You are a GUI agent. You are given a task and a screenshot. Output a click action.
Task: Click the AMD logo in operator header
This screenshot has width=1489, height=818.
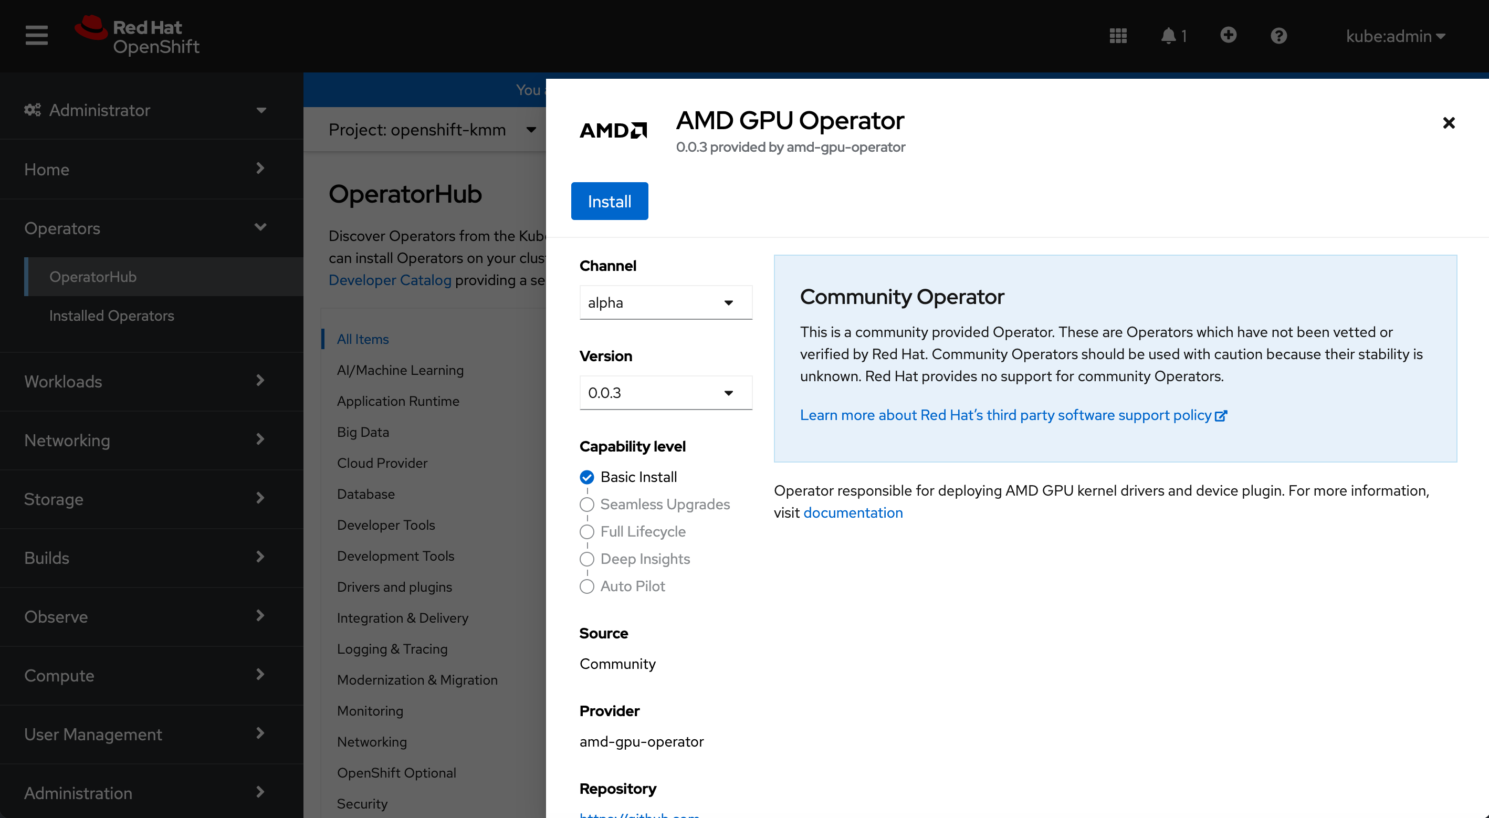coord(613,130)
